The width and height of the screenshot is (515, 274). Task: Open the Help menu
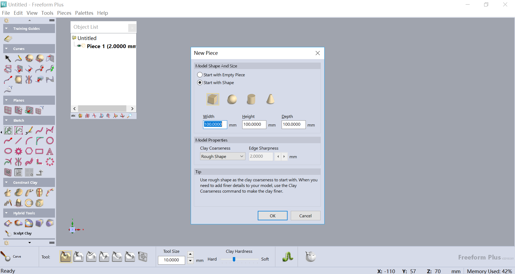(x=102, y=13)
